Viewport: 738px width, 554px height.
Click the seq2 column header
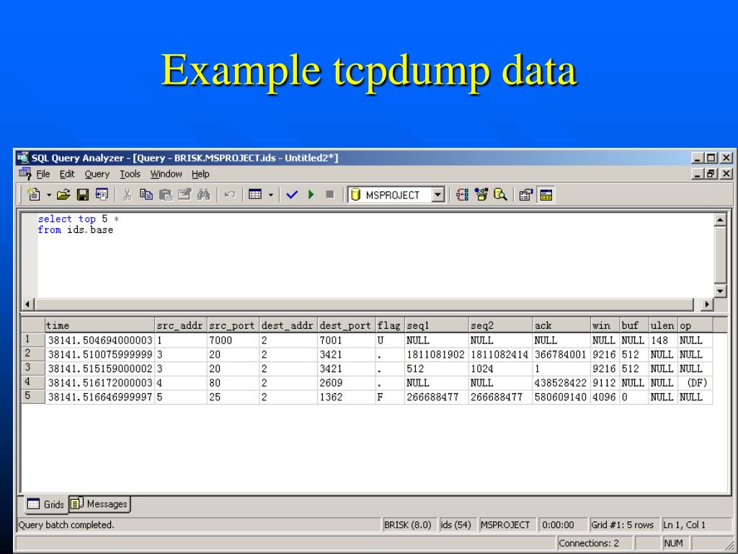[x=500, y=325]
